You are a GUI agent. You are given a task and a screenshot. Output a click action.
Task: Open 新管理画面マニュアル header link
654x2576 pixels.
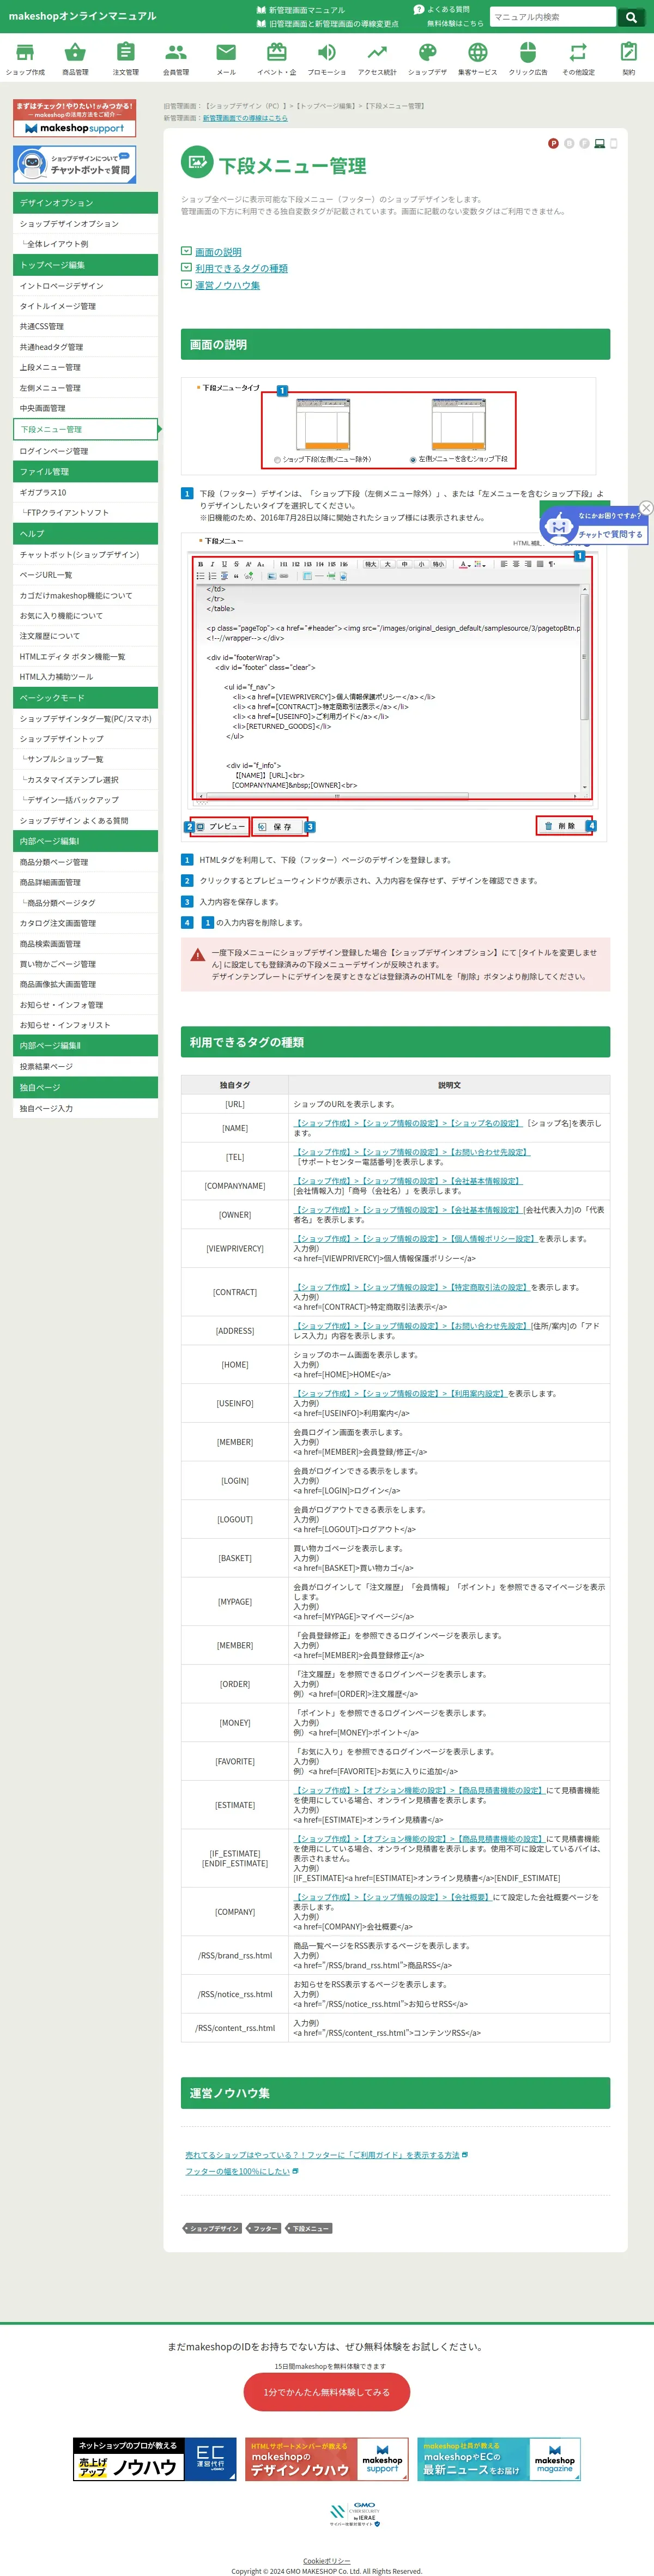click(x=306, y=10)
